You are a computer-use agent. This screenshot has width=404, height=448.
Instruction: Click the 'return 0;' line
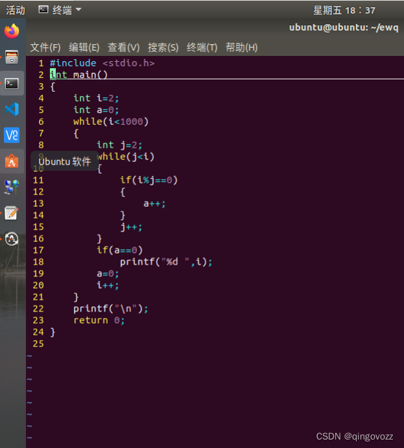(x=99, y=321)
